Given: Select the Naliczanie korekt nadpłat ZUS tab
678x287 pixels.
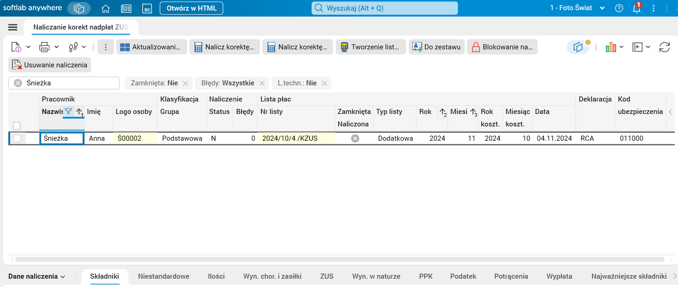Looking at the screenshot, I should 81,27.
